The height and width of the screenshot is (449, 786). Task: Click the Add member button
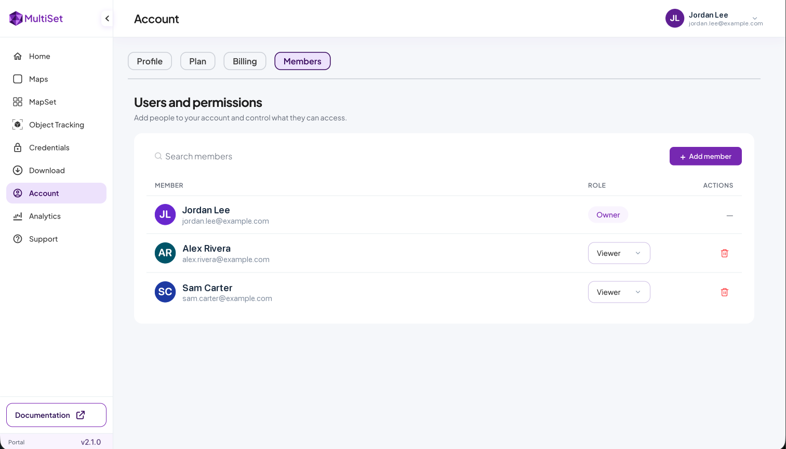tap(705, 156)
